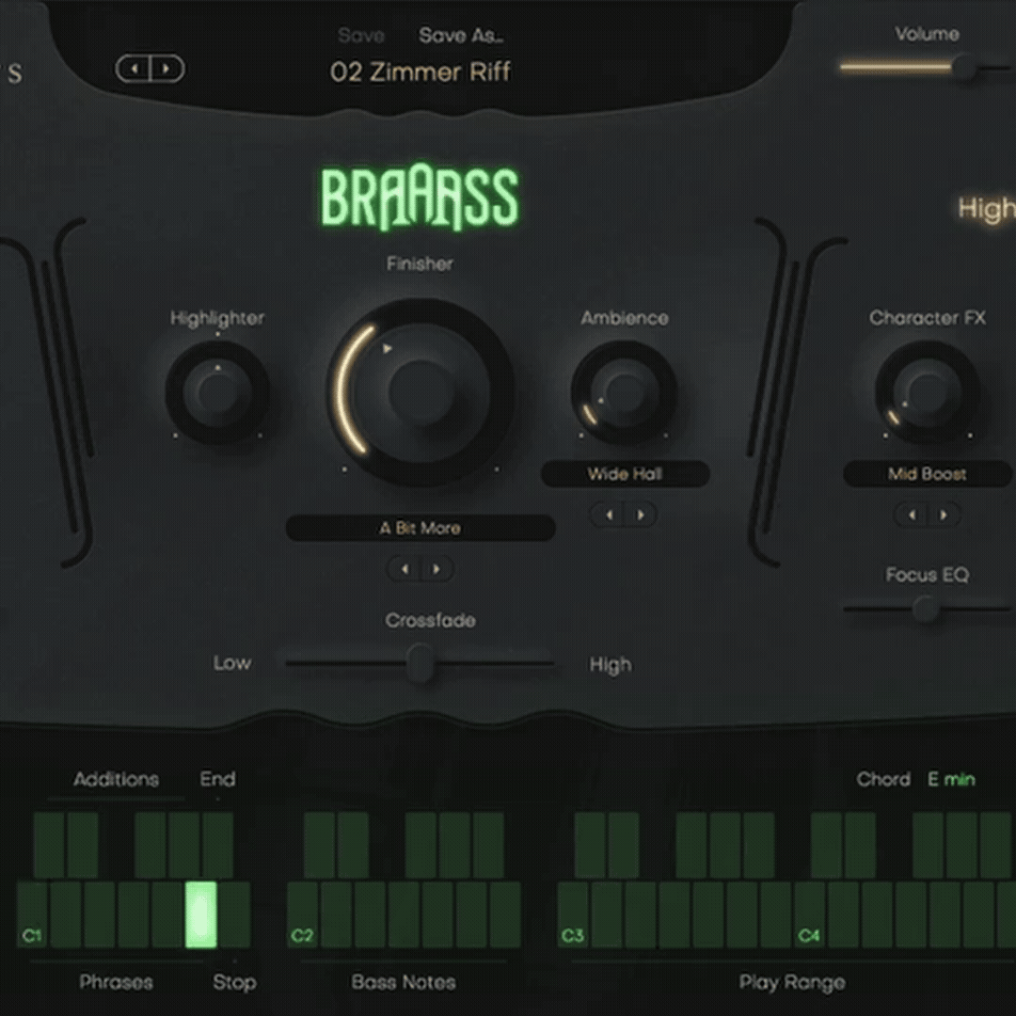1016x1016 pixels.
Task: Click the C2 key on the keyboard
Action: (302, 915)
